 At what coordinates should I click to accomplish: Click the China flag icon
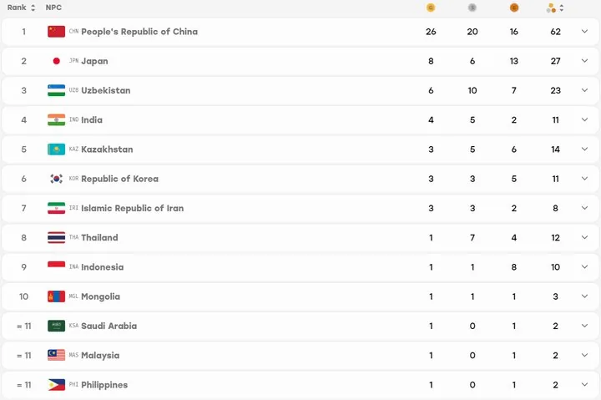pos(57,32)
